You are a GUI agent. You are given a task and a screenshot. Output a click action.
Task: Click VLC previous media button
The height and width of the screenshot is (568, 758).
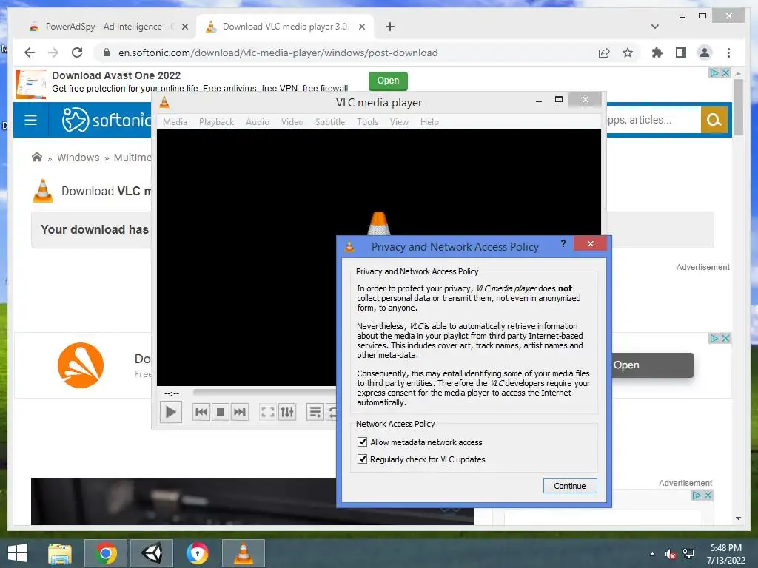(x=201, y=412)
